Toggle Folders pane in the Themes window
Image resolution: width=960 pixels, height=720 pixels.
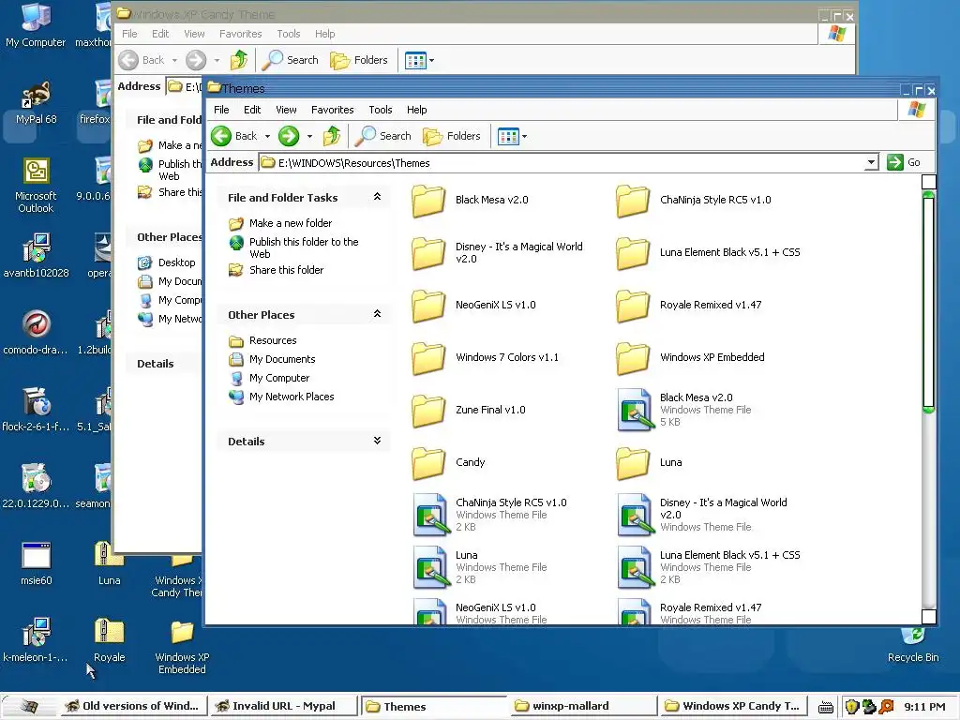click(x=452, y=136)
